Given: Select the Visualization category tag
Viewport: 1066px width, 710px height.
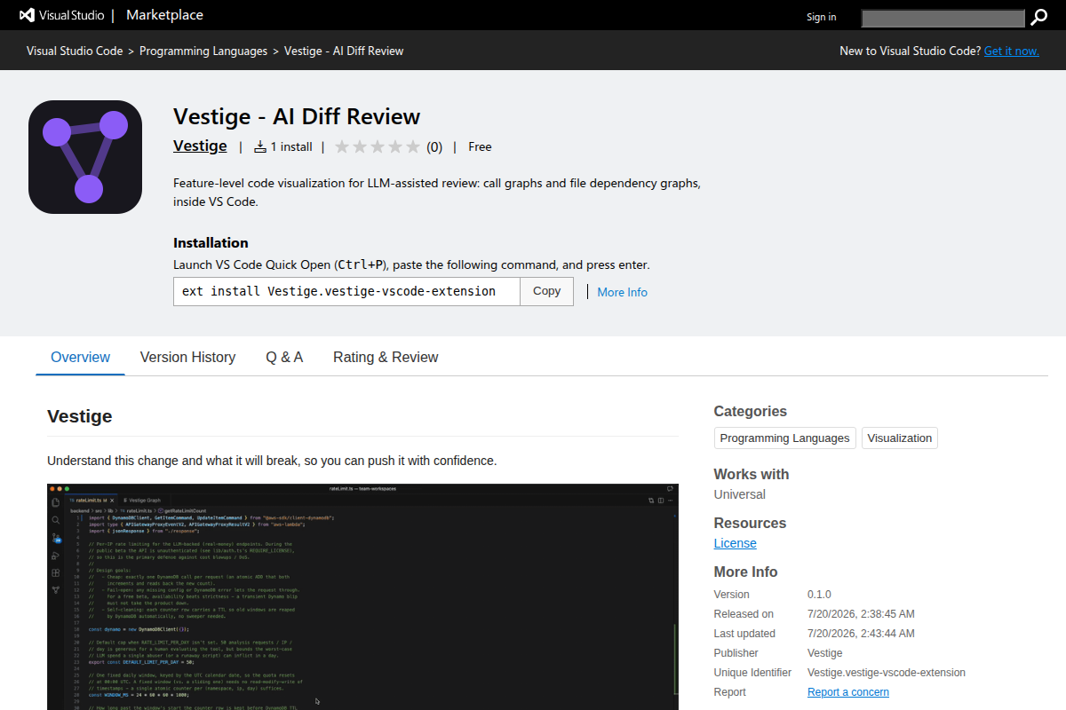Looking at the screenshot, I should [900, 438].
